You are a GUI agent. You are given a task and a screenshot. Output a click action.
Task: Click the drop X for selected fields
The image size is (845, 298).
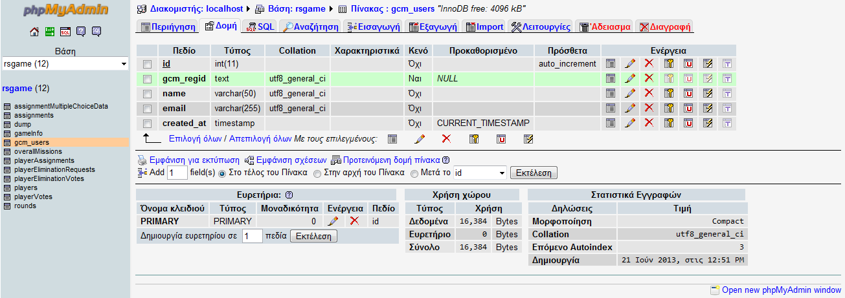pos(446,138)
